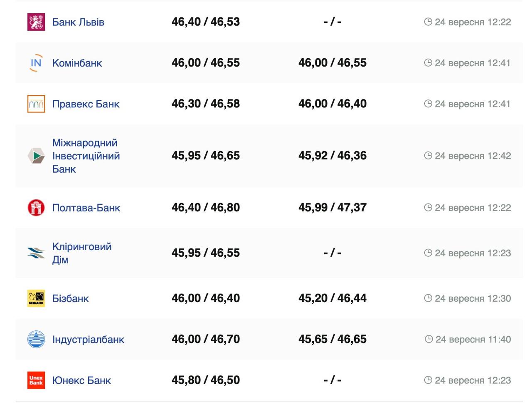Click the red Полтава-Банк logo
This screenshot has height=407, width=532.
[36, 208]
